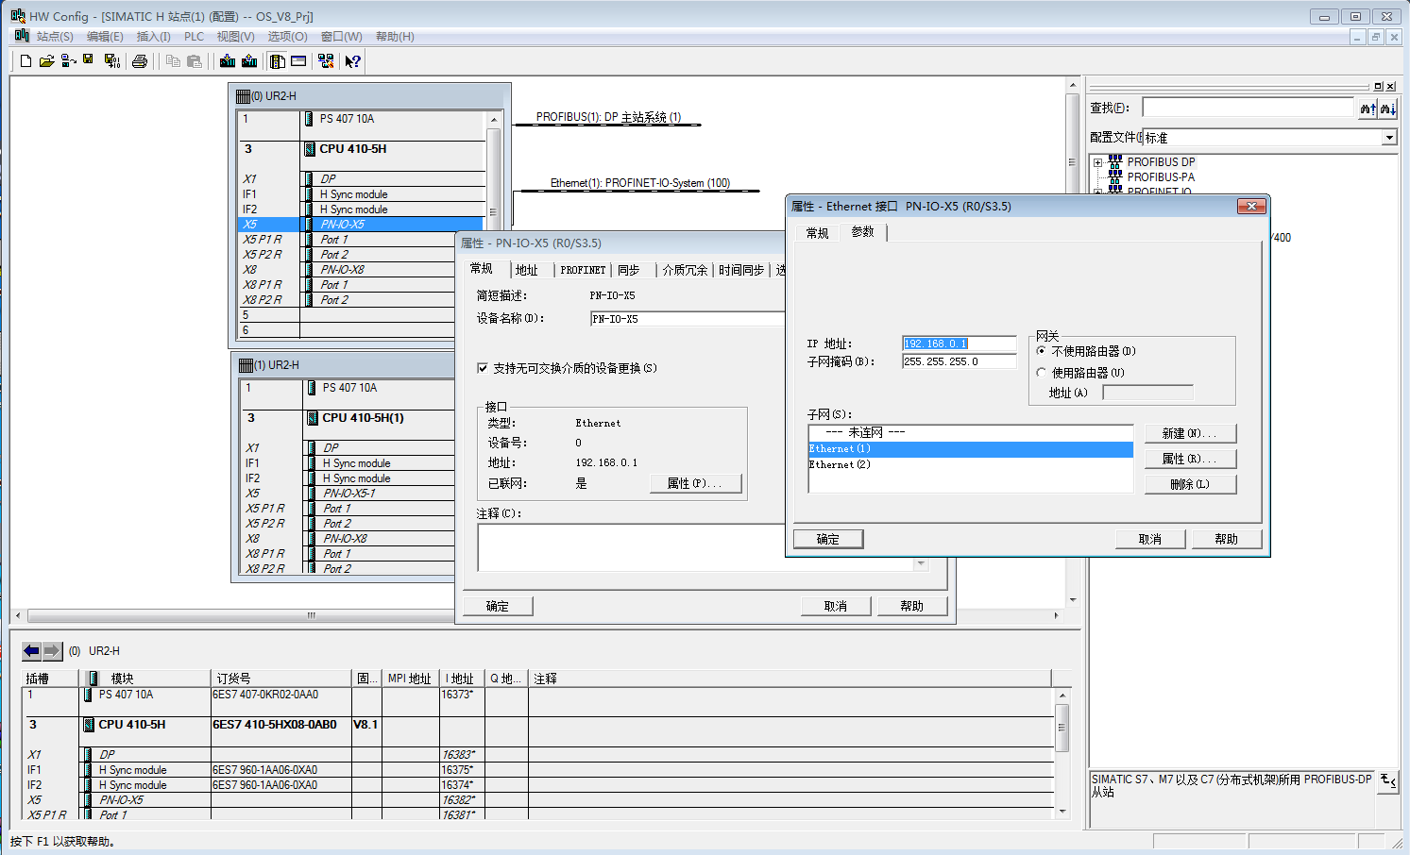Select Ethernet(2) in the subnet list

[840, 465]
